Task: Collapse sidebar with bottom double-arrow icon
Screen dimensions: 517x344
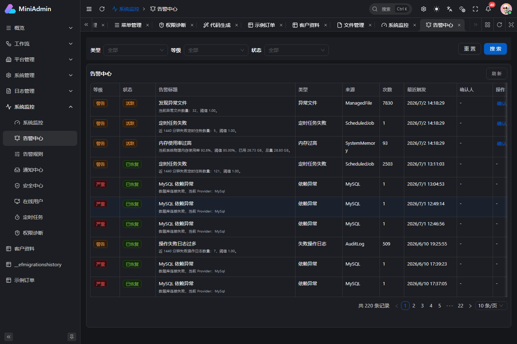Action: click(x=9, y=337)
